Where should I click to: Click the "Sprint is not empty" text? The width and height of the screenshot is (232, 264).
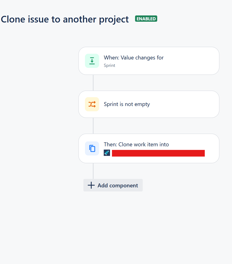click(127, 104)
